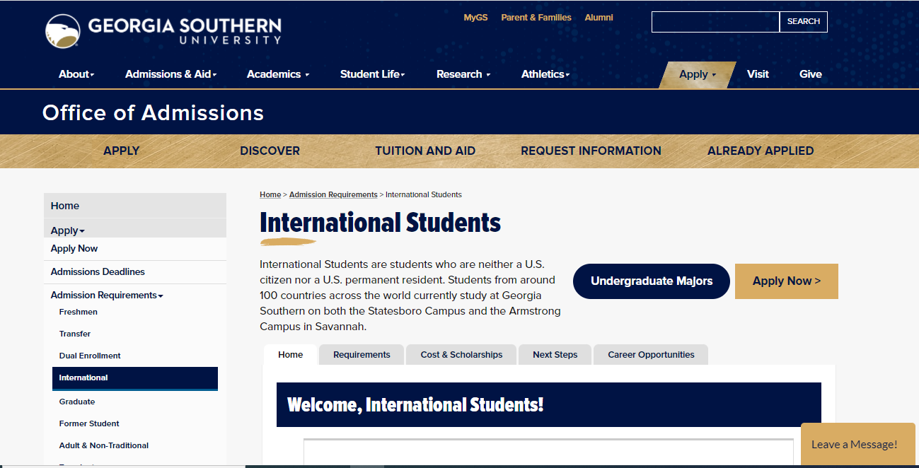Viewport: 919px width, 468px height.
Task: Click Home in the left sidebar
Action: (135, 206)
